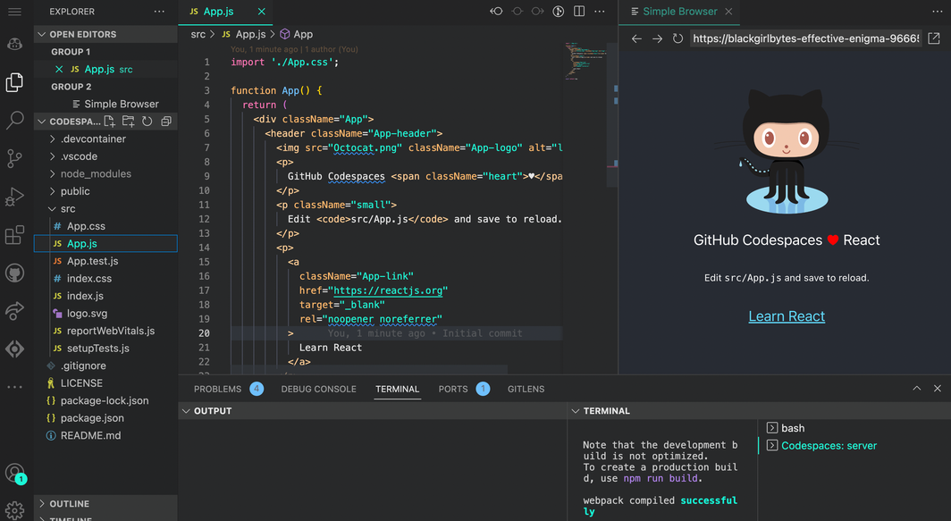Select the Terminal panel tab
Screen dimensions: 951x521
click(397, 389)
